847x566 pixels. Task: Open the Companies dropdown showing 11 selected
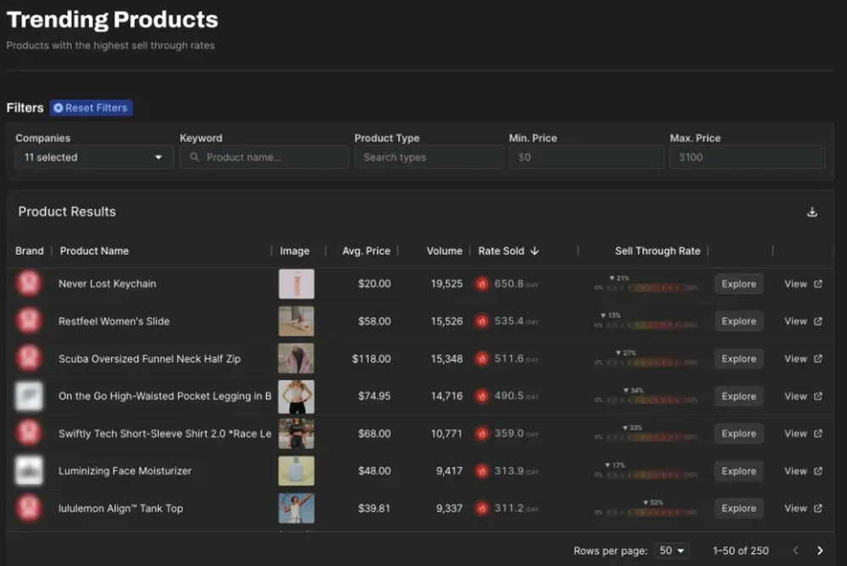click(94, 157)
